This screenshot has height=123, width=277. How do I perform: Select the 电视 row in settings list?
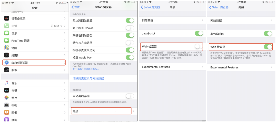[35, 90]
